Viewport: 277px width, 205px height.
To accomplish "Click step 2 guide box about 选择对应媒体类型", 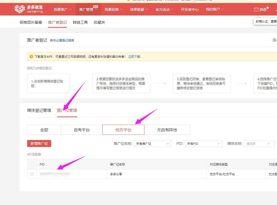I will pyautogui.click(x=121, y=83).
